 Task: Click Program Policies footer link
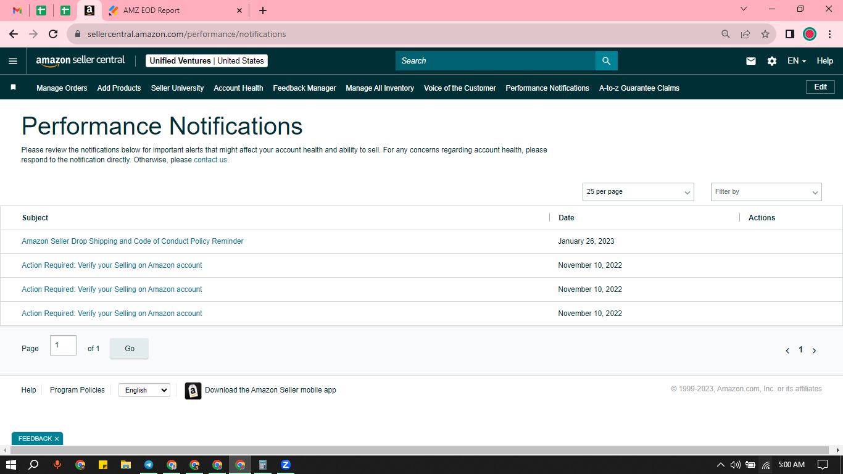[x=77, y=390]
